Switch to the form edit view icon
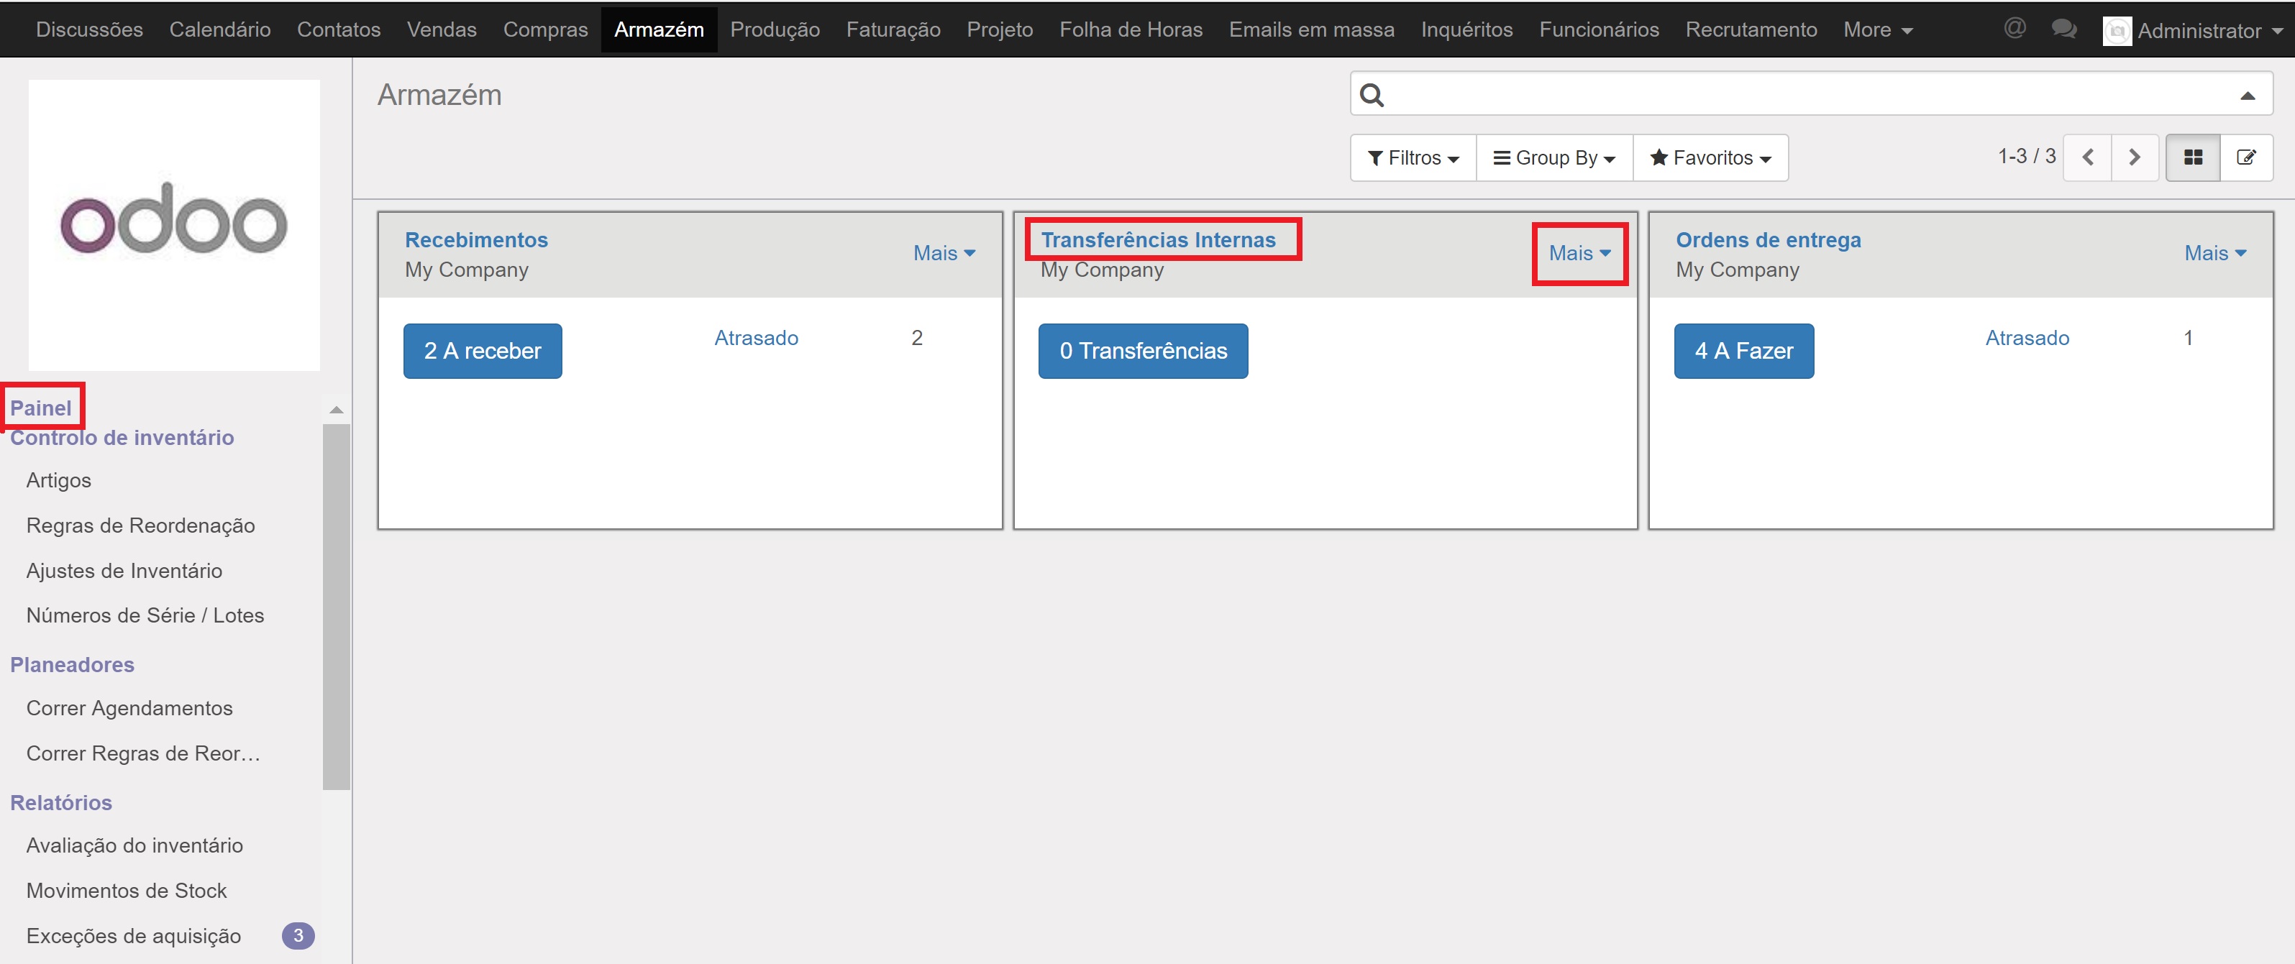Screen dimensions: 2295x964 coord(2246,157)
